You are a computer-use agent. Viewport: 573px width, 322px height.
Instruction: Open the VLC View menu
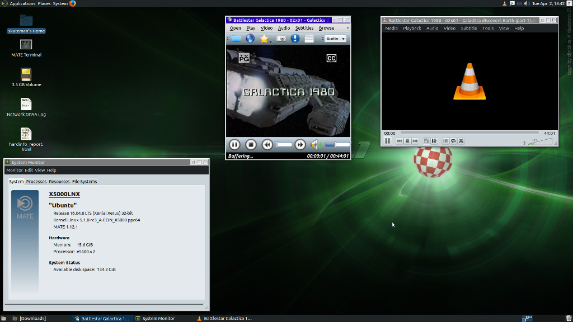pyautogui.click(x=504, y=28)
